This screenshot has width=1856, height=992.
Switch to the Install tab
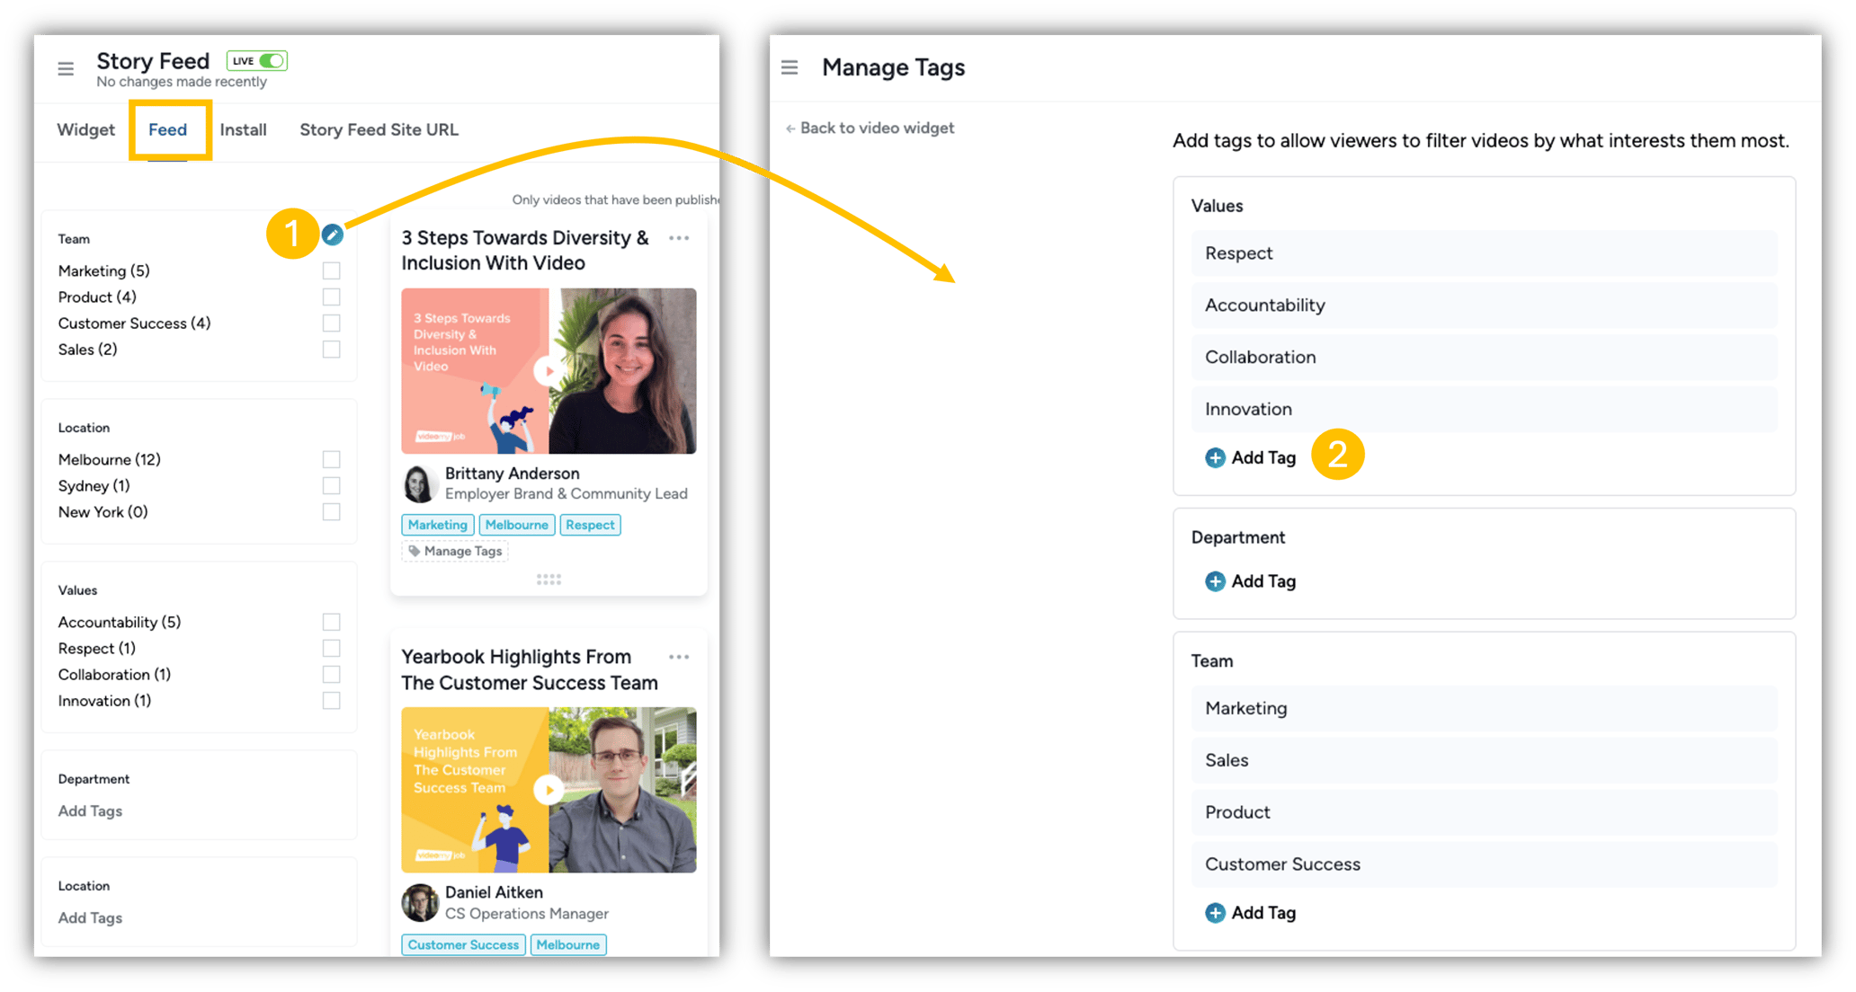(x=242, y=129)
